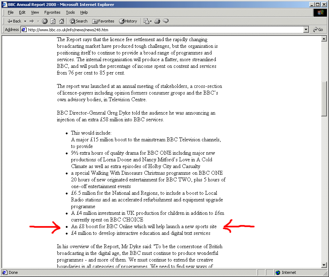329x277 pixels.
Task: Open the Help menu
Action: 84,12
